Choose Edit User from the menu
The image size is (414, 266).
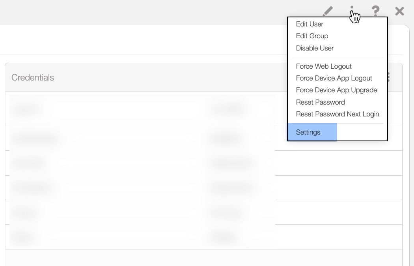tap(310, 24)
